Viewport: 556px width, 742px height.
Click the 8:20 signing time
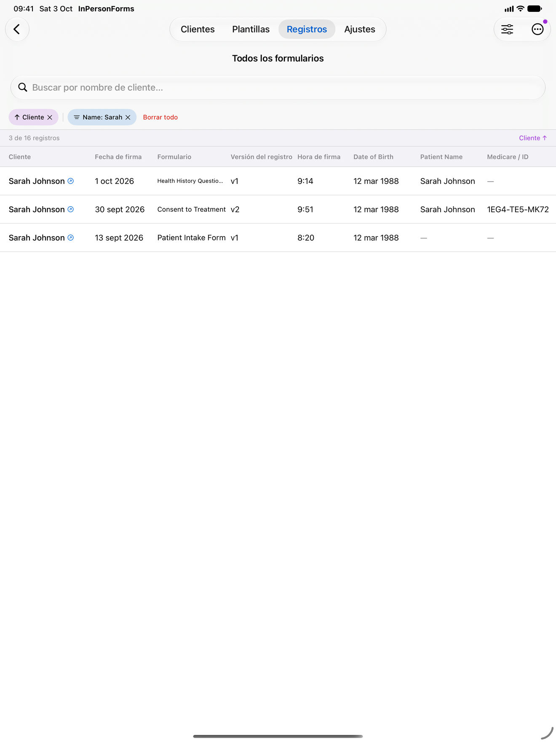[306, 237]
